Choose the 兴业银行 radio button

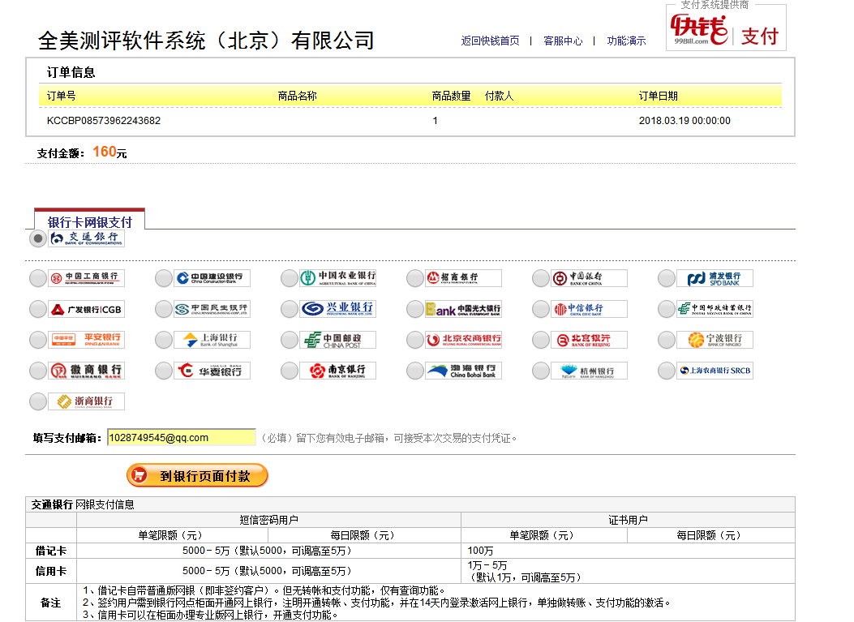pyautogui.click(x=290, y=309)
